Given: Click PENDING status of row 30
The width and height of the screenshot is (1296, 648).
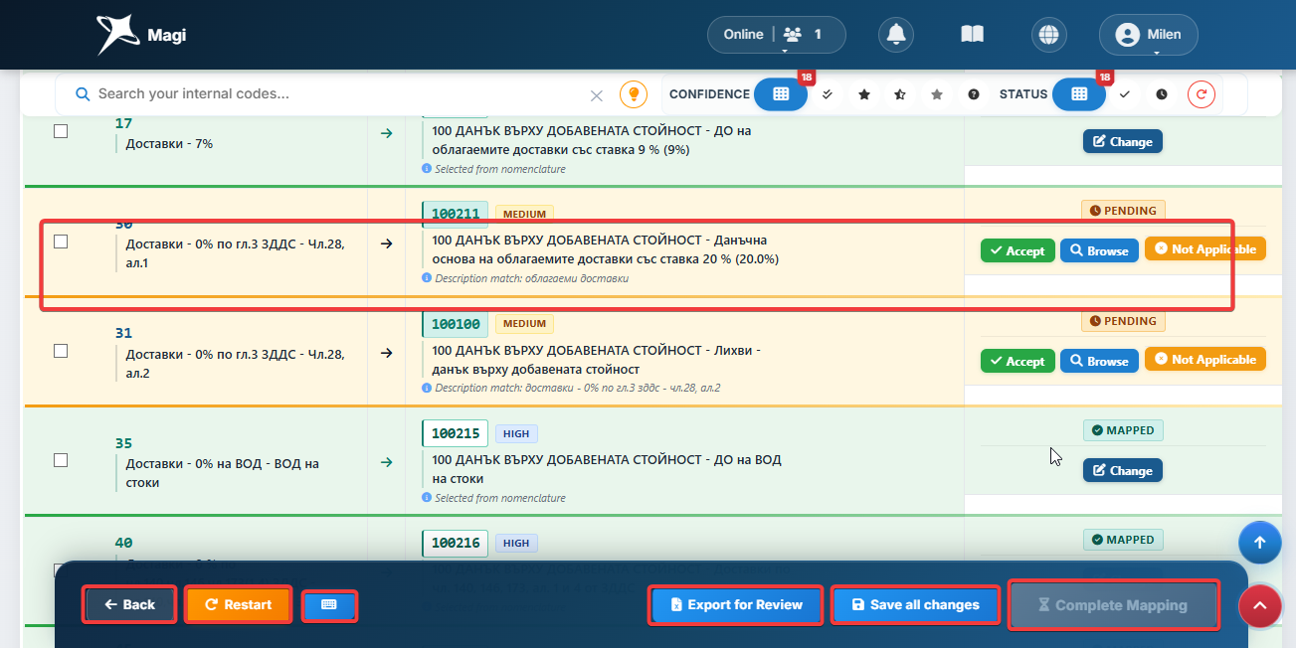Looking at the screenshot, I should tap(1123, 211).
